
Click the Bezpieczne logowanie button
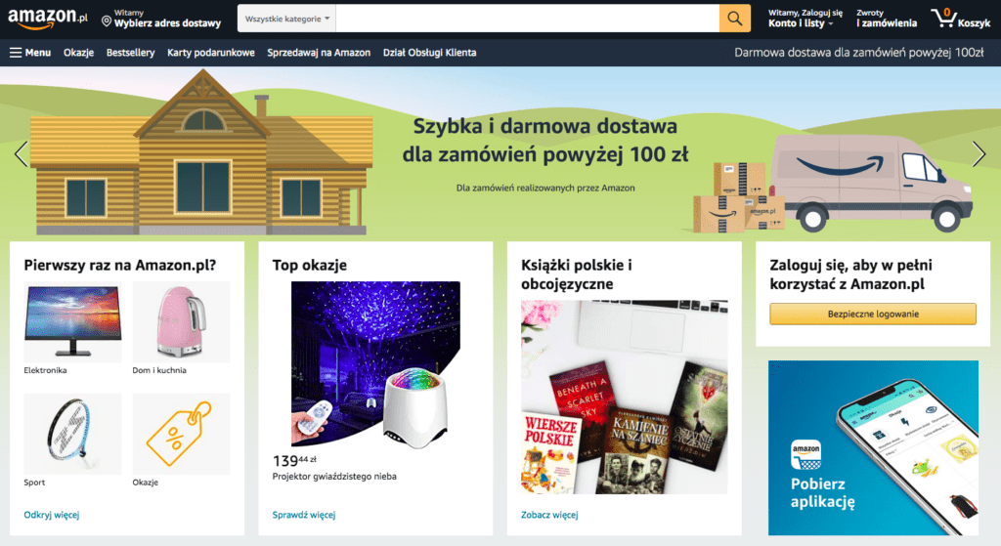[873, 314]
